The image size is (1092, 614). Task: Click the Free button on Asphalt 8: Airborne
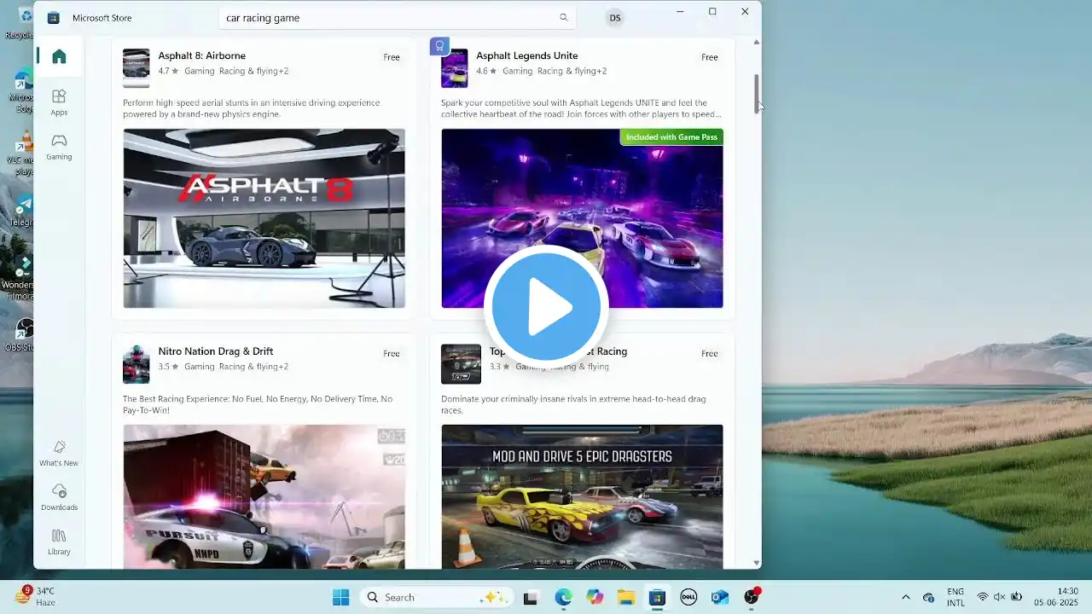[392, 57]
